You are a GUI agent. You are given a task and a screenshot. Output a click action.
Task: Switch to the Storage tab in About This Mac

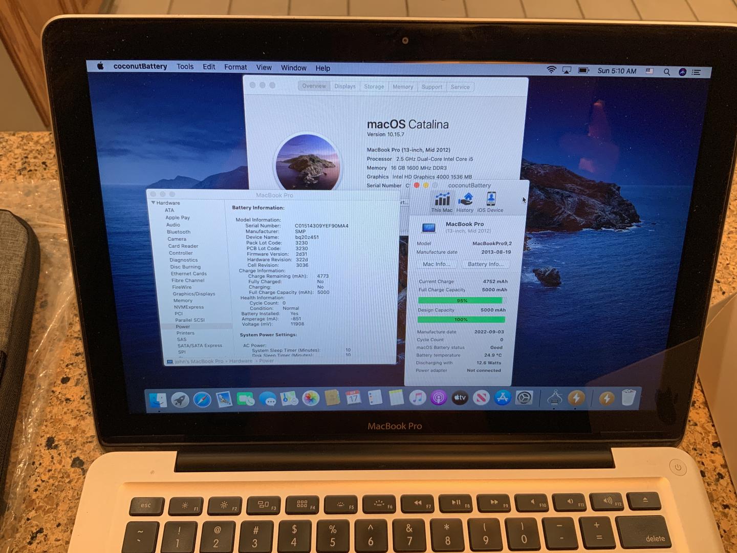tap(374, 87)
